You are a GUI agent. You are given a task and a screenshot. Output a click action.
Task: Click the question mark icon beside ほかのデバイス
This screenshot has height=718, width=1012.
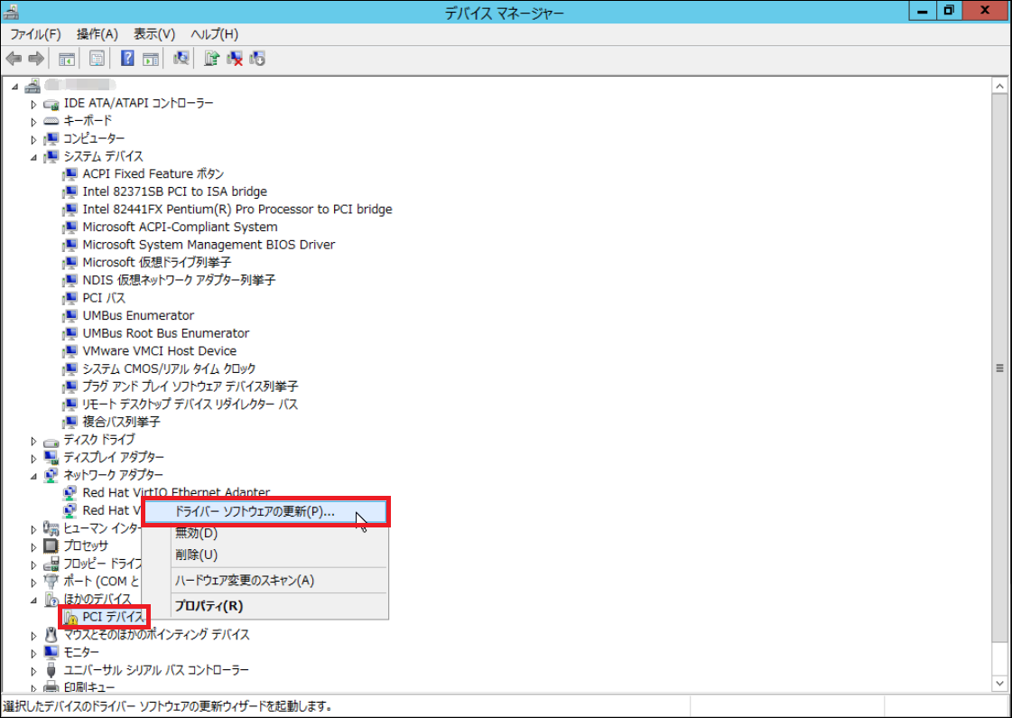pos(51,599)
